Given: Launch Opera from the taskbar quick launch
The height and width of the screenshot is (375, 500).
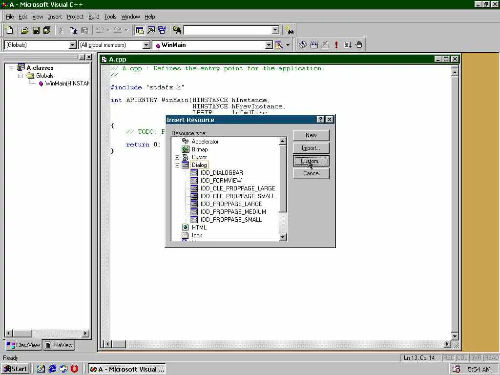Looking at the screenshot, I should point(74,369).
